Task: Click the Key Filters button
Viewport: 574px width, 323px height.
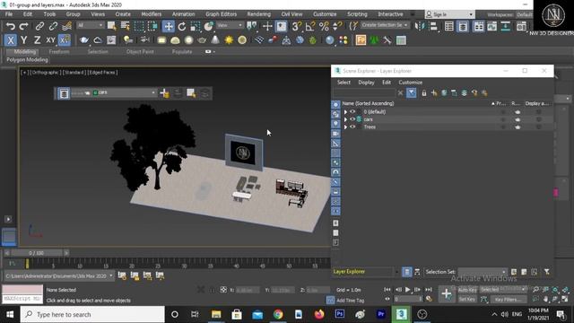Action: click(508, 300)
